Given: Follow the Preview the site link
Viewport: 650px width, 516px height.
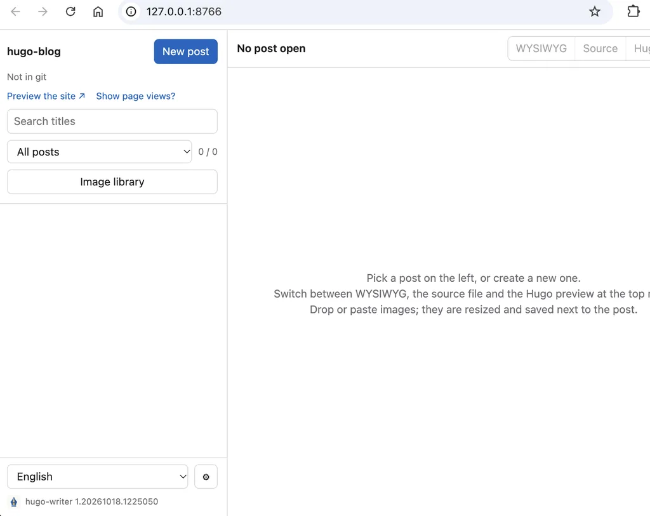Looking at the screenshot, I should [46, 96].
